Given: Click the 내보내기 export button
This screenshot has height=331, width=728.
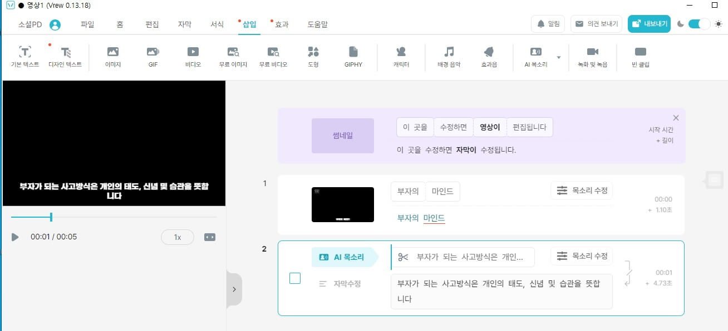Looking at the screenshot, I should (x=649, y=24).
